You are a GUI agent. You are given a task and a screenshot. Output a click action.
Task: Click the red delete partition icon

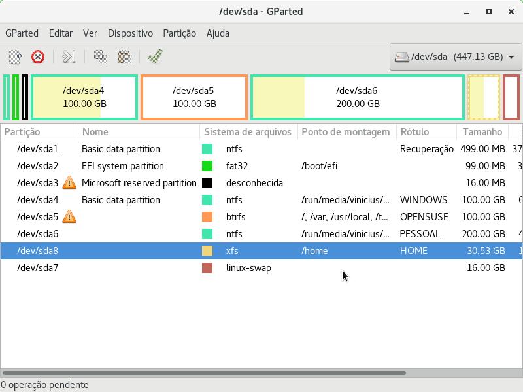click(38, 57)
